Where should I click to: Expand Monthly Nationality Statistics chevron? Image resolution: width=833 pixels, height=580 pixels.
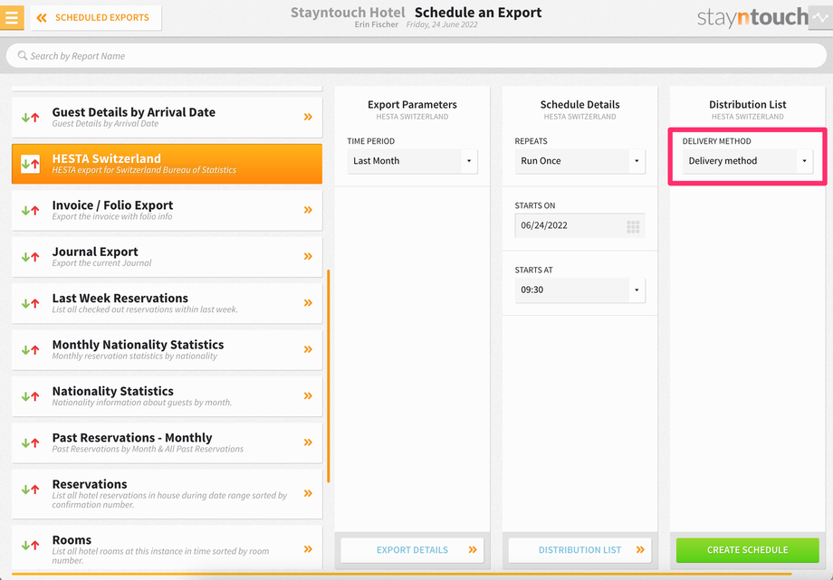308,349
